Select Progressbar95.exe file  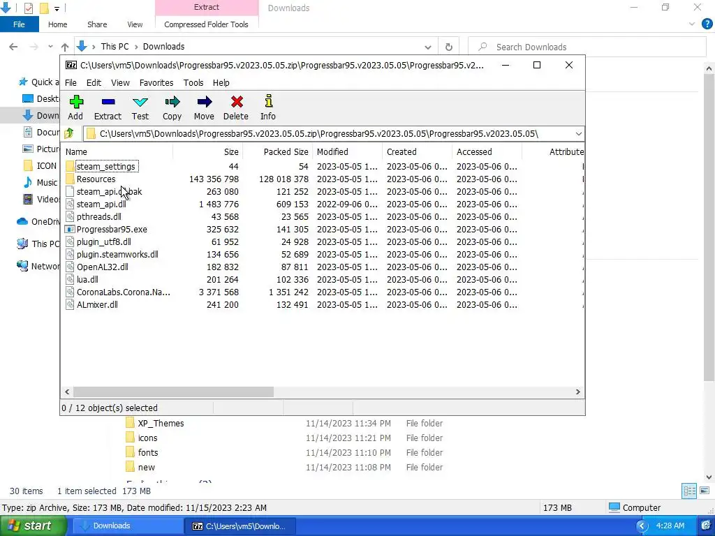(x=112, y=229)
